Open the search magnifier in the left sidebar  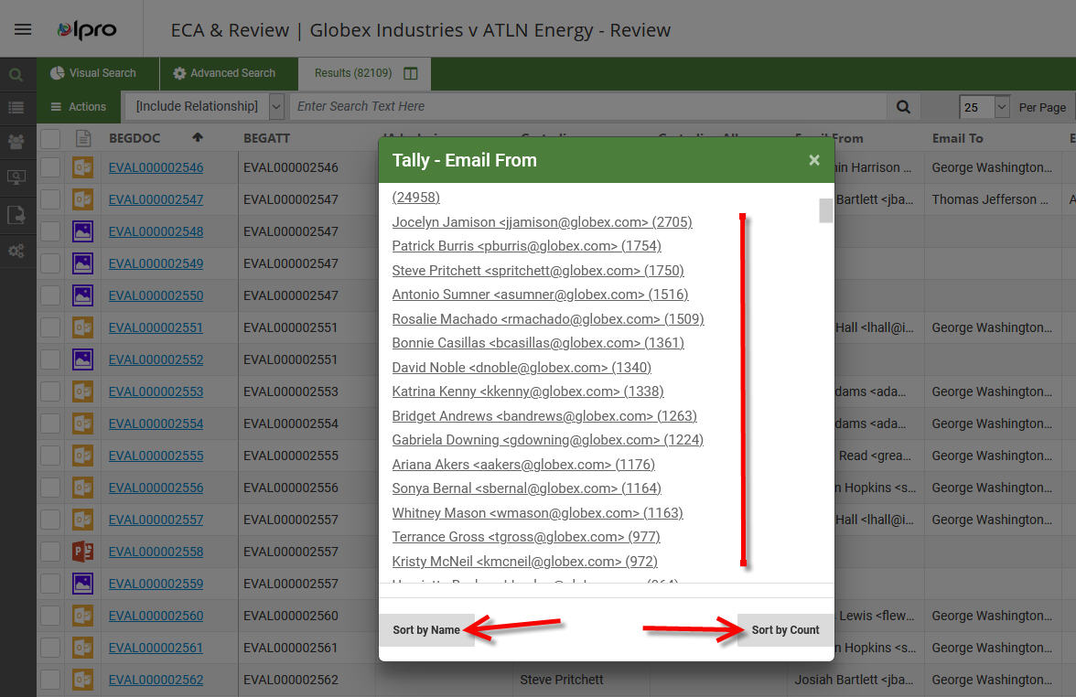coord(16,75)
